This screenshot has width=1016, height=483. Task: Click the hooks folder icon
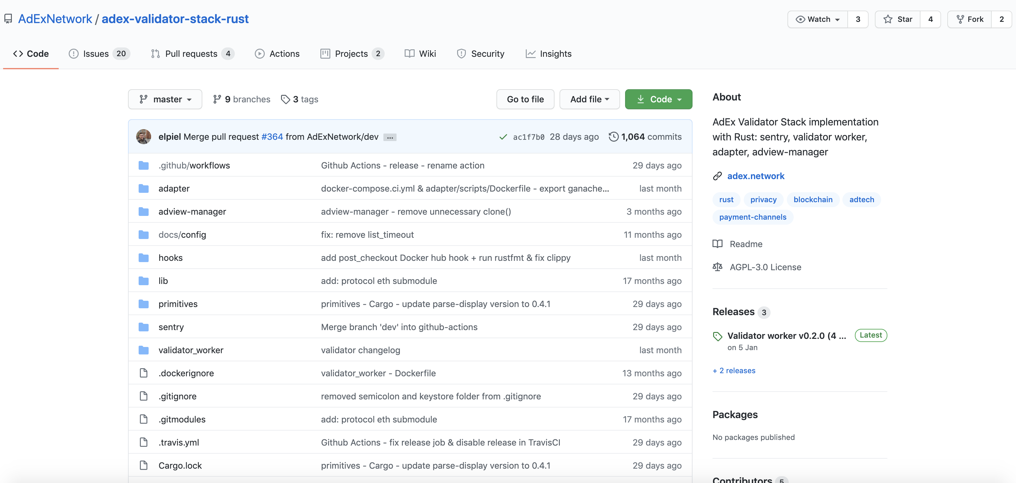(144, 257)
